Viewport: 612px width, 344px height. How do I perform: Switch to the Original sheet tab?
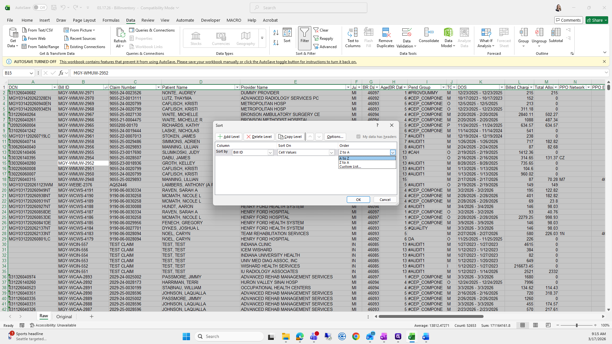pos(64,317)
